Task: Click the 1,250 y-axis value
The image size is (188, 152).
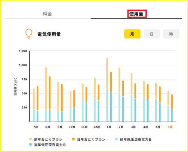Action: tap(23, 51)
